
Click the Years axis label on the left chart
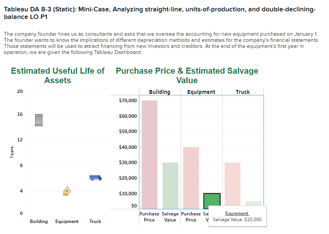pos(12,152)
